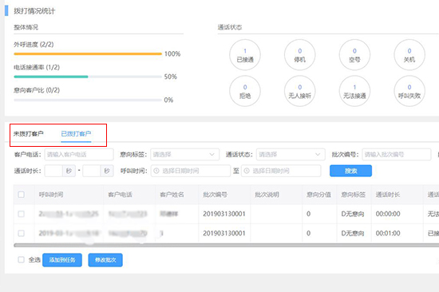
Task: Click the 停机 status circle
Action: [x=300, y=55]
